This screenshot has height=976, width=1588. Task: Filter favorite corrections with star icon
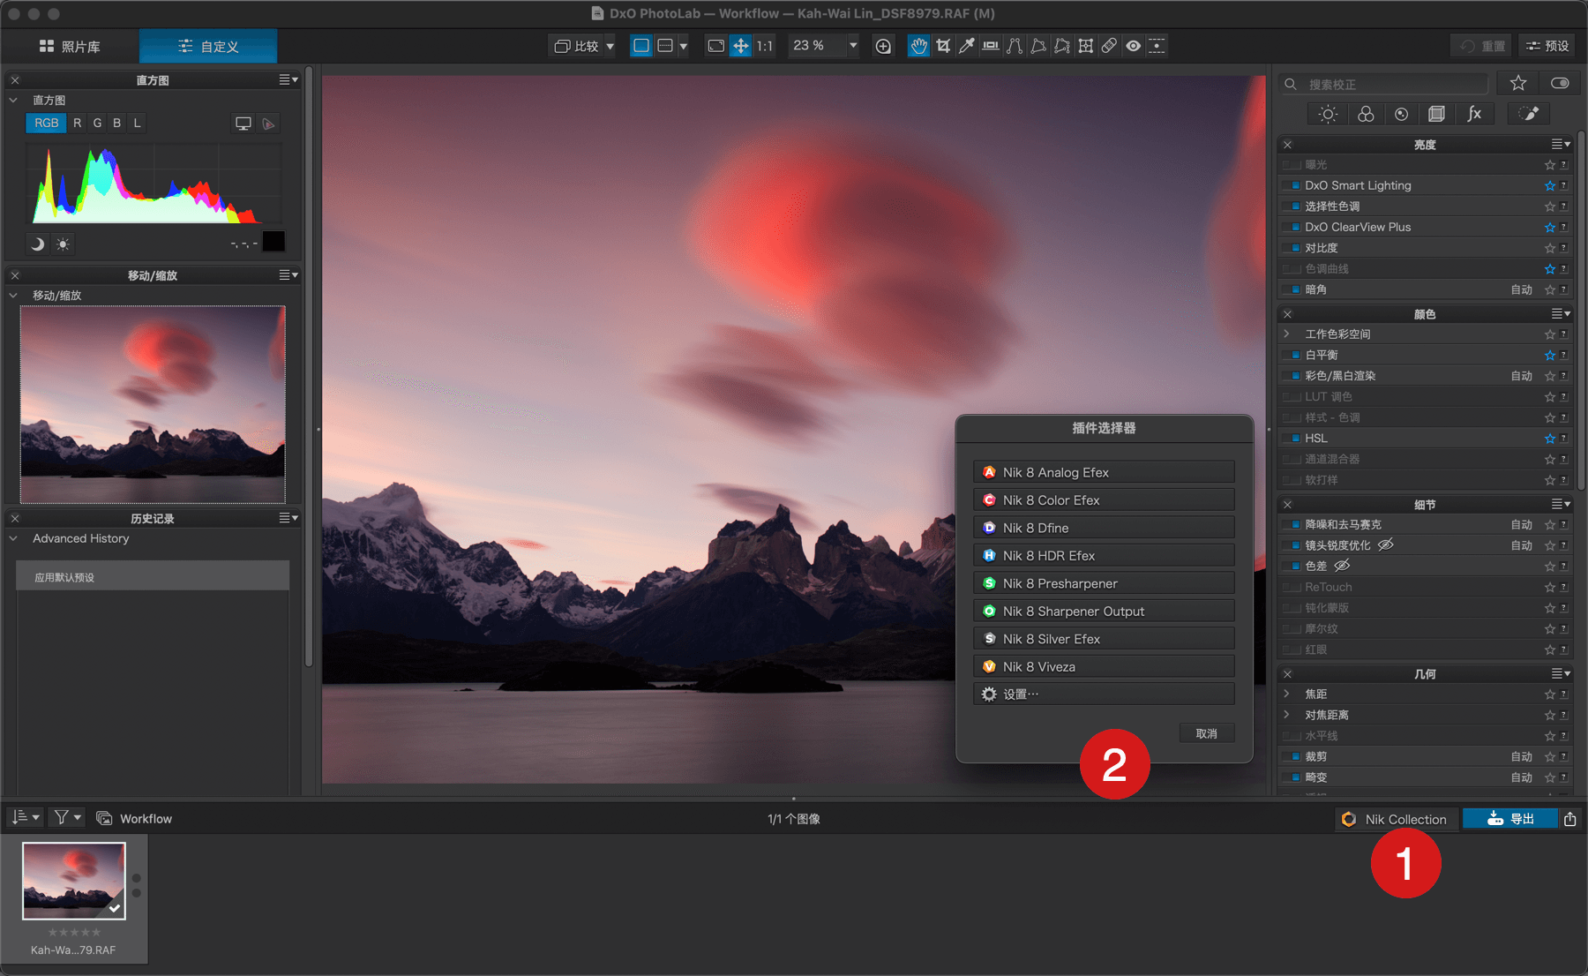(x=1518, y=83)
